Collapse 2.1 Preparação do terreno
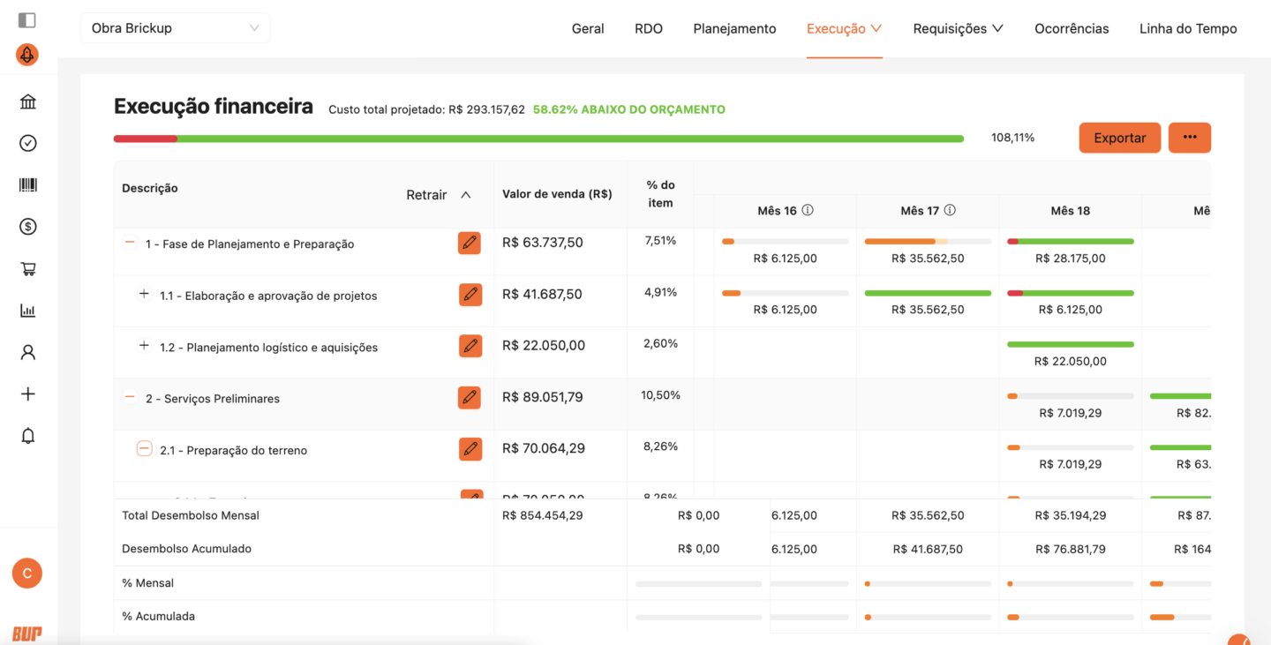This screenshot has width=1271, height=645. 144,449
